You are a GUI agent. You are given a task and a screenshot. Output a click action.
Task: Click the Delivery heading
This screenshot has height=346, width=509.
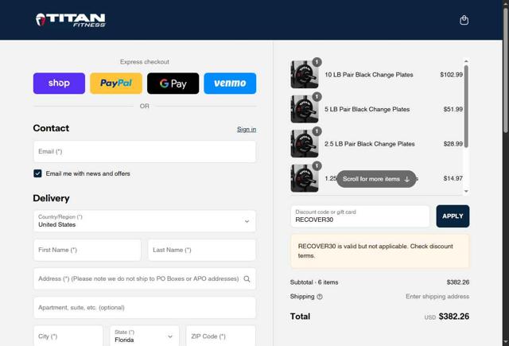[51, 198]
